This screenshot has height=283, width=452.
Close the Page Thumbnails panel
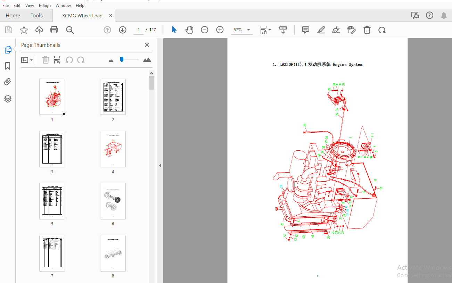coord(147,45)
